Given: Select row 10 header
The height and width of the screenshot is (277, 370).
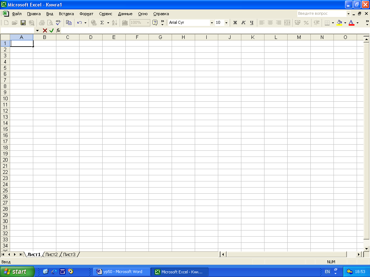Looking at the screenshot, I should pos(5,98).
